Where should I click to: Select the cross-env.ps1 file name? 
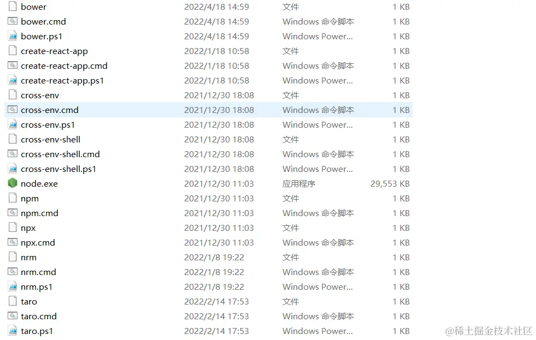(x=48, y=125)
